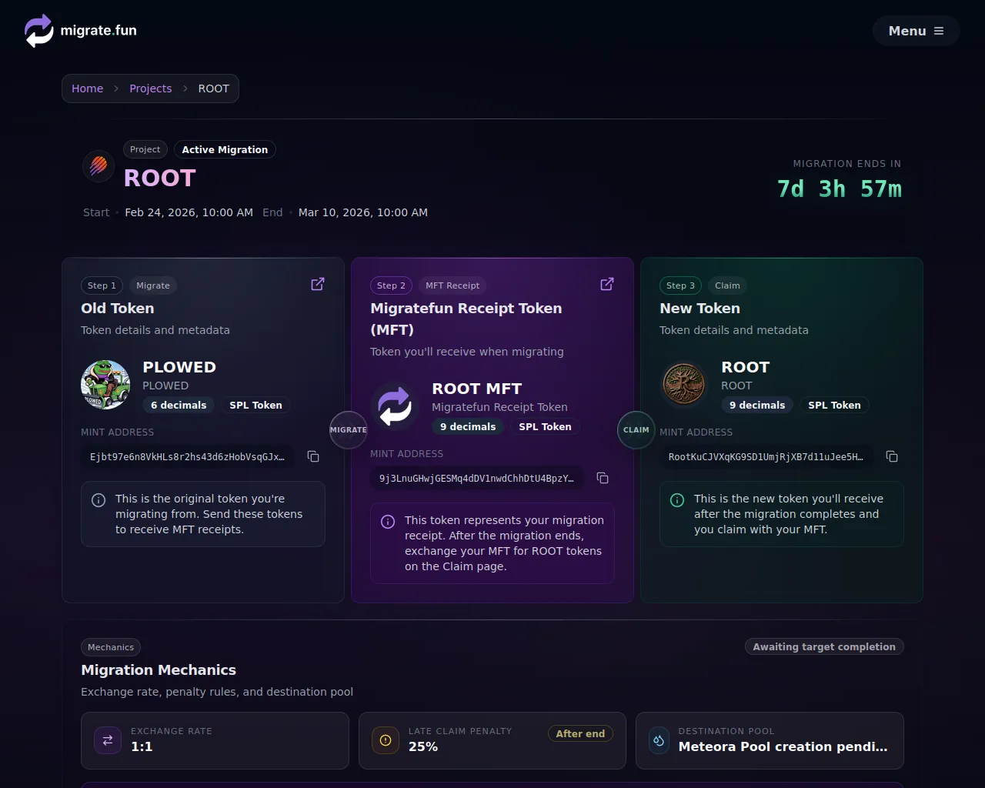Copy the ROOT MFT mint address

pos(603,478)
